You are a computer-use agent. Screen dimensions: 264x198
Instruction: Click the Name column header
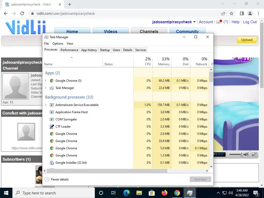coord(72,61)
